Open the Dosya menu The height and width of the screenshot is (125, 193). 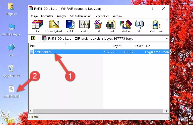(x=34, y=16)
